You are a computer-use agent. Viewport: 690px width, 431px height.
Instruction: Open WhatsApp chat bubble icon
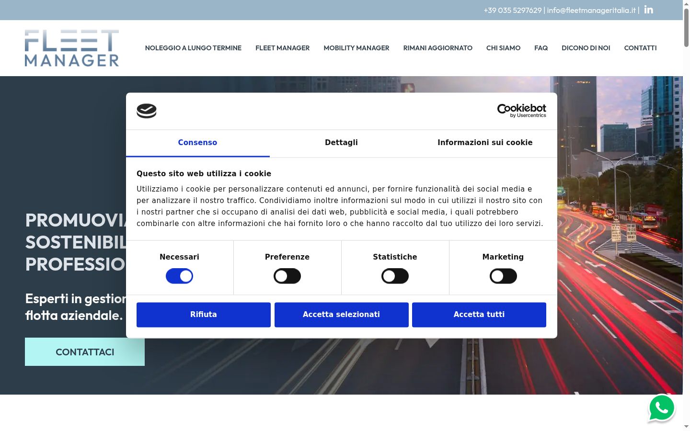662,408
